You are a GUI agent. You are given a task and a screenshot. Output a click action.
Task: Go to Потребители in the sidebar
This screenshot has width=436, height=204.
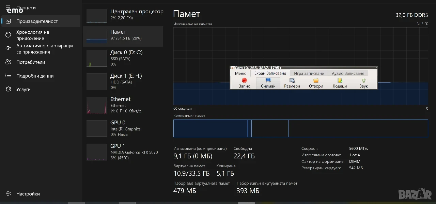41,62
